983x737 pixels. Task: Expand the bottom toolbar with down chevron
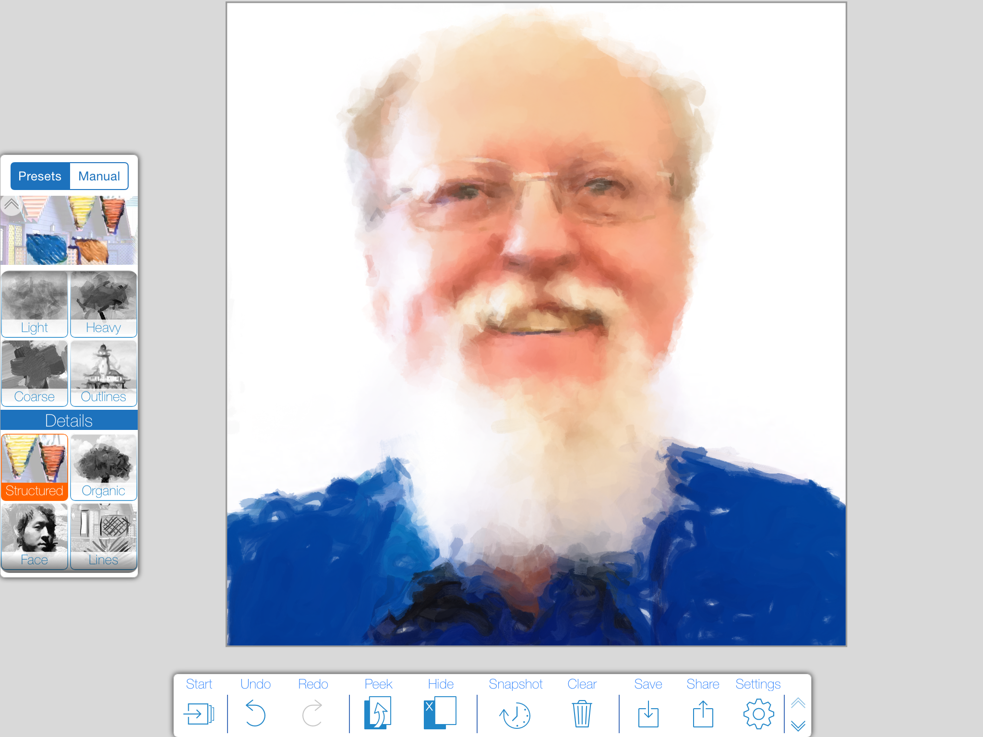pos(798,725)
